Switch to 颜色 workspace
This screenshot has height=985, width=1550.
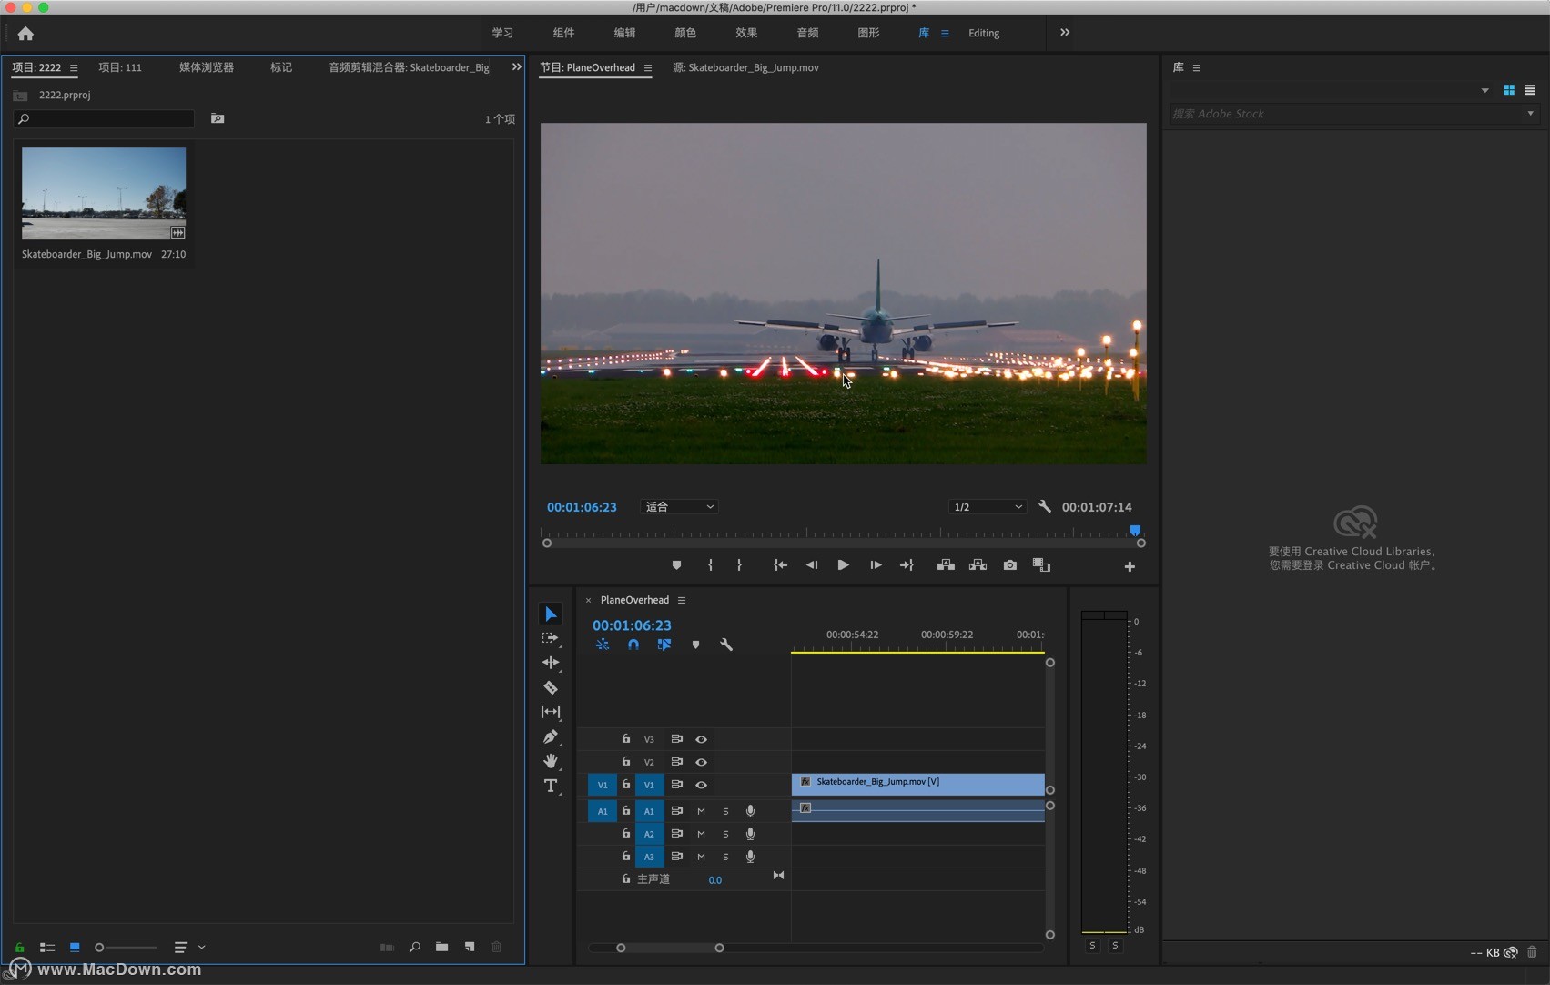685,33
